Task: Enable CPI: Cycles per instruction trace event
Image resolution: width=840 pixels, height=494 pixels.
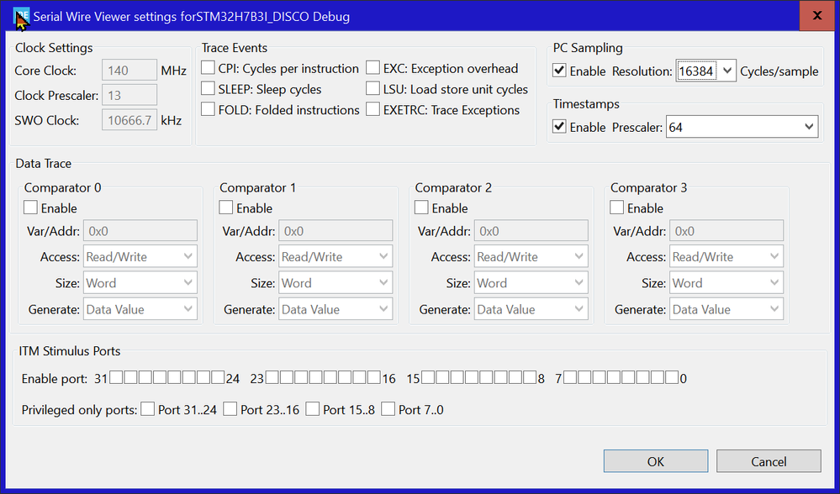Action: coord(208,68)
